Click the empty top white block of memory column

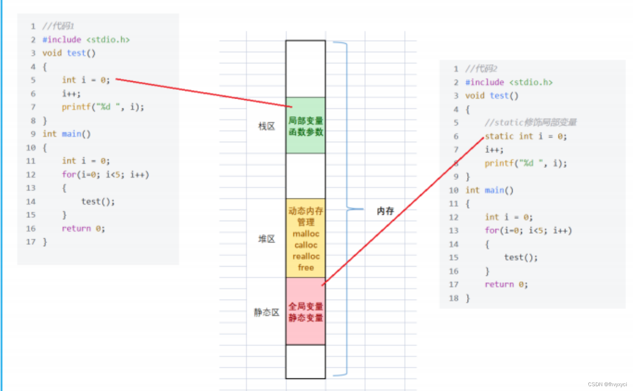coord(305,69)
